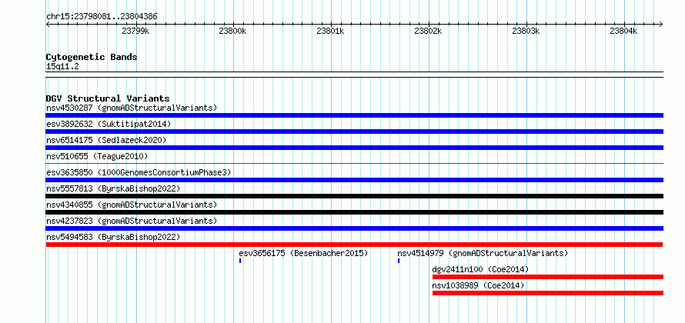The height and width of the screenshot is (323, 685).
Task: Click the blue bar under nsv6514175
Action: pyautogui.click(x=355, y=148)
